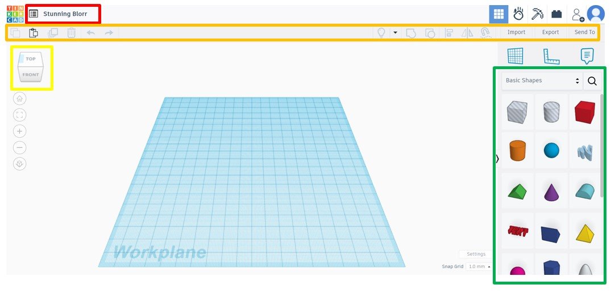Activate the Workplane tool

(515, 56)
